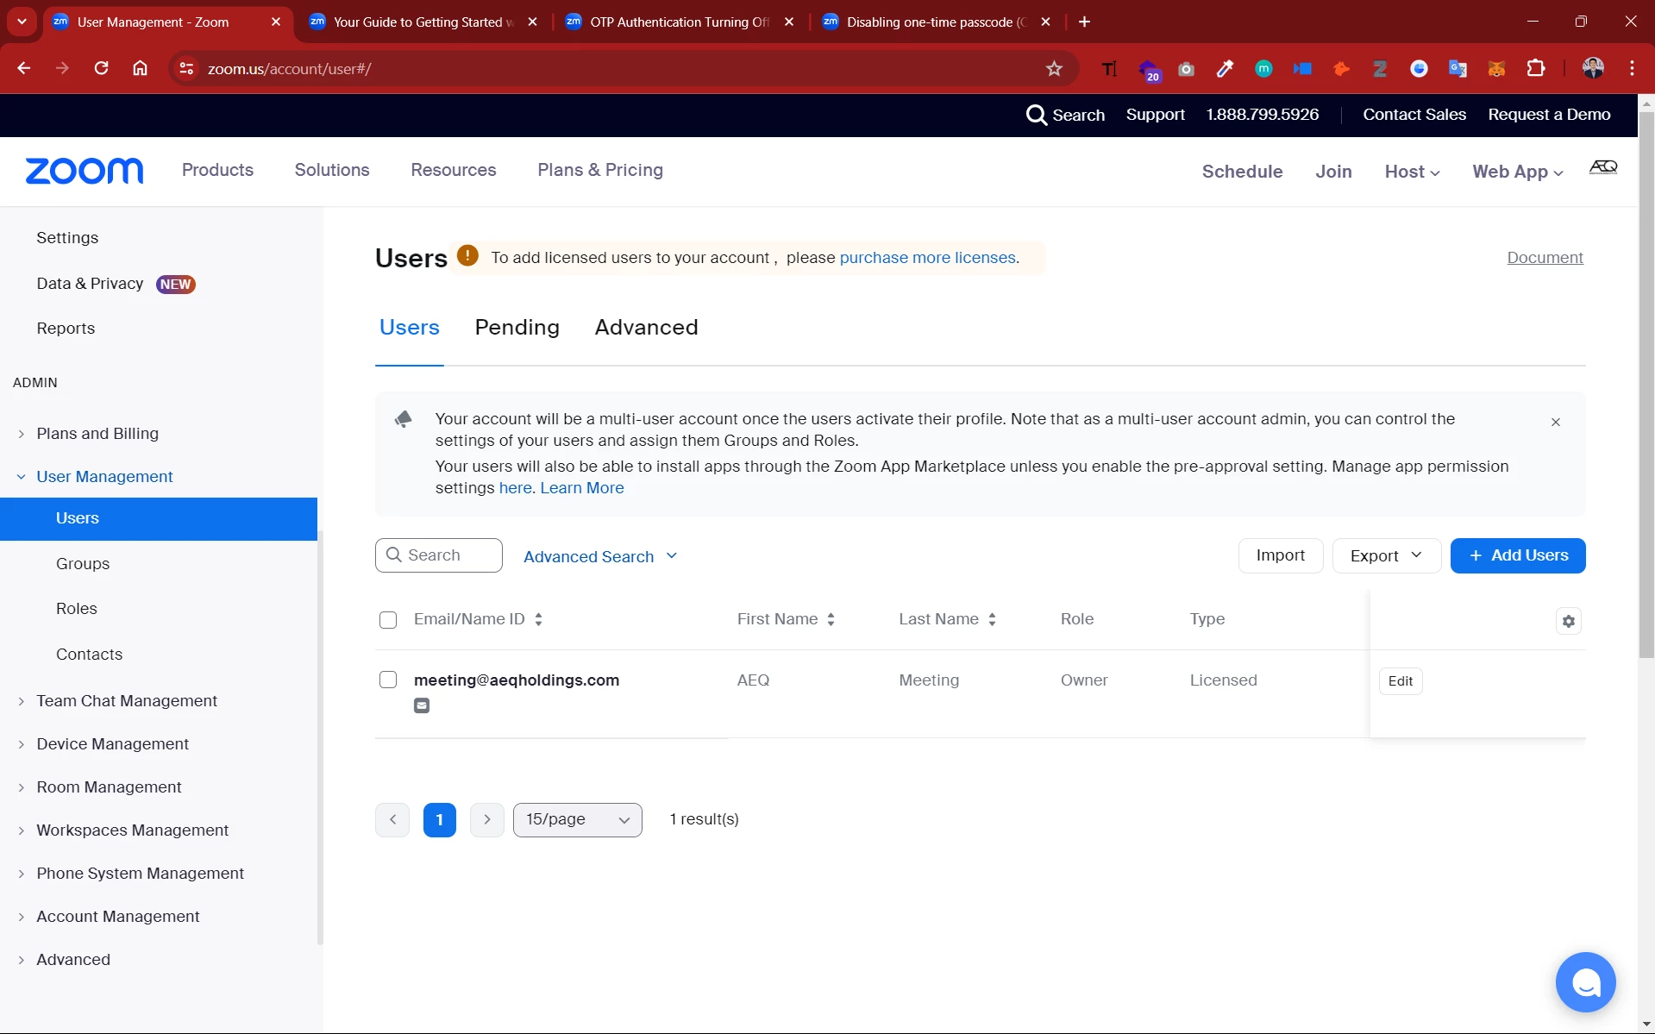Switch to the Pending tab
1655x1034 pixels.
[517, 327]
